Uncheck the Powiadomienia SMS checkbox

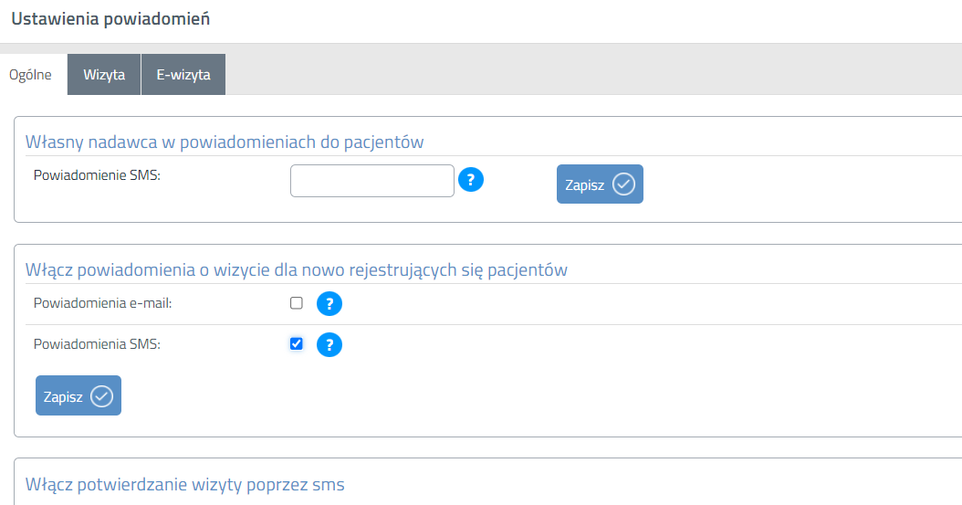(x=297, y=343)
